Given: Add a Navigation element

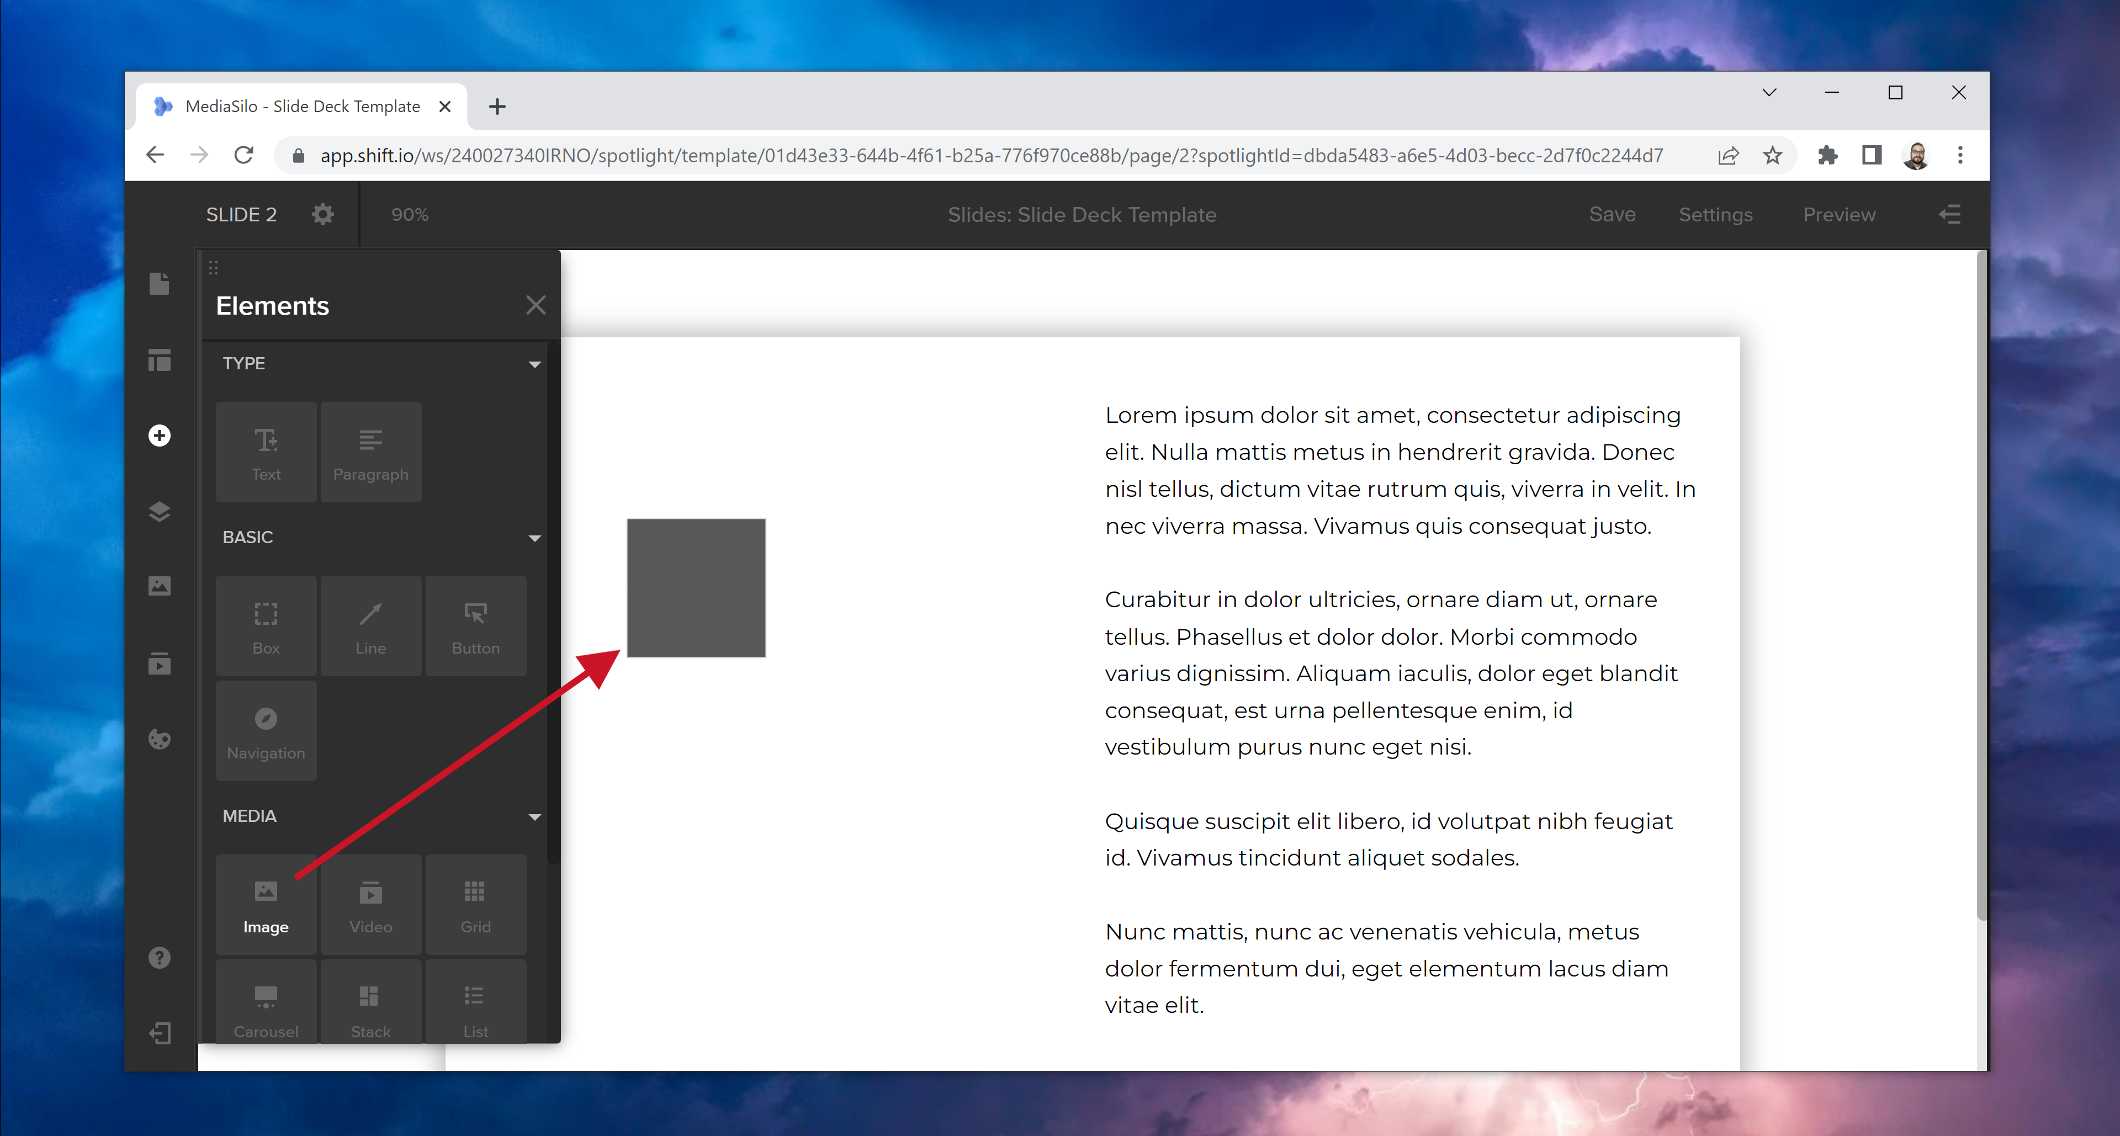Looking at the screenshot, I should click(266, 730).
